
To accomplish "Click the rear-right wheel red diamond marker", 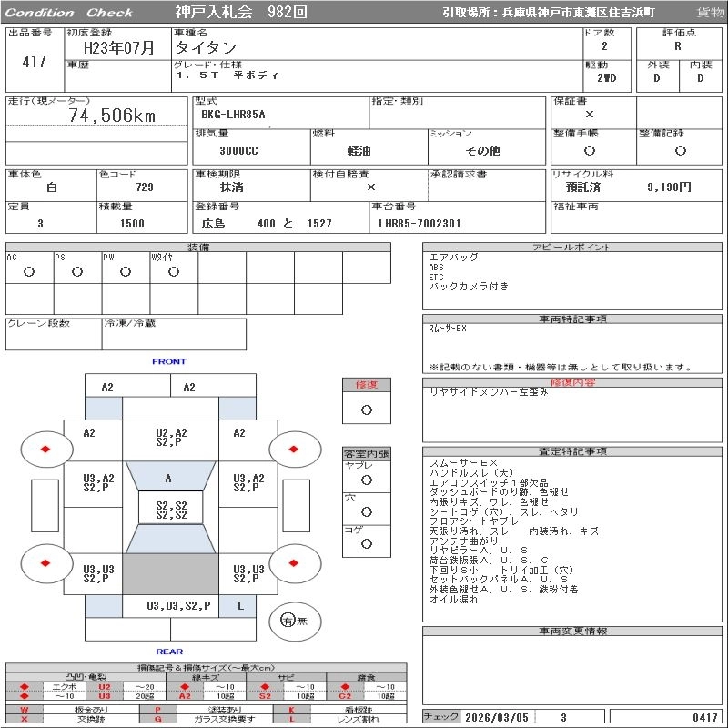I will tap(295, 563).
